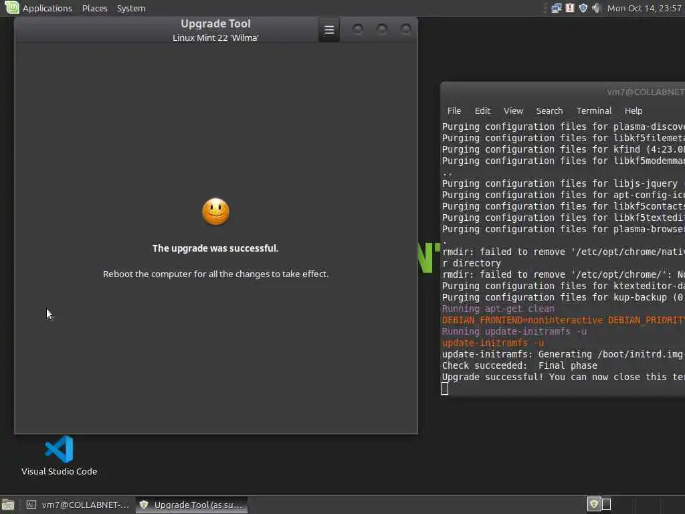Viewport: 685px width, 514px height.
Task: Click the network connection tray icon
Action: [556, 8]
